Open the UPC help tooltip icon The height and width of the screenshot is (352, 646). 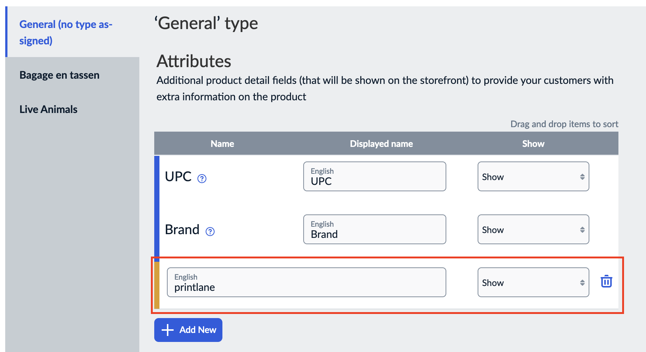tap(202, 179)
